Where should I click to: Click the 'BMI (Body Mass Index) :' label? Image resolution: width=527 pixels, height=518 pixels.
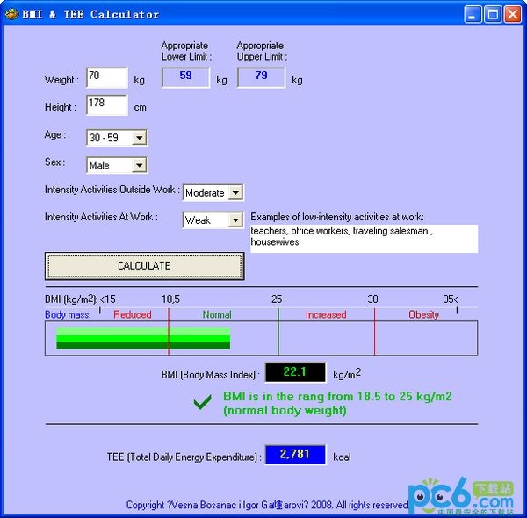click(x=211, y=375)
